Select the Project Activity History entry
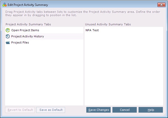 click(x=44, y=36)
